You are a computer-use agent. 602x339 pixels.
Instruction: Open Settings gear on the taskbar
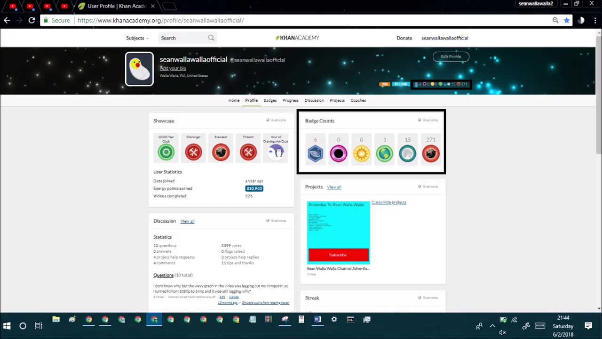click(x=334, y=320)
